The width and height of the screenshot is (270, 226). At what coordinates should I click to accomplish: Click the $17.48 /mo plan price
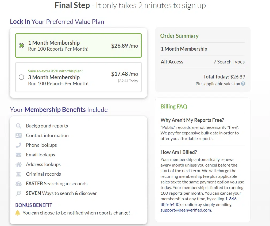(125, 74)
